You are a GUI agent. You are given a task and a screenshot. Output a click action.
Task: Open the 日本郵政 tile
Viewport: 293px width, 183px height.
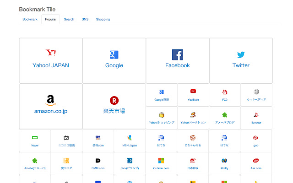coord(193,164)
